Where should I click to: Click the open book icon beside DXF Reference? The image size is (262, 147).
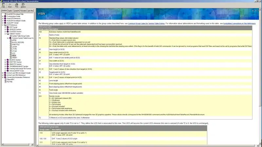[5, 25]
